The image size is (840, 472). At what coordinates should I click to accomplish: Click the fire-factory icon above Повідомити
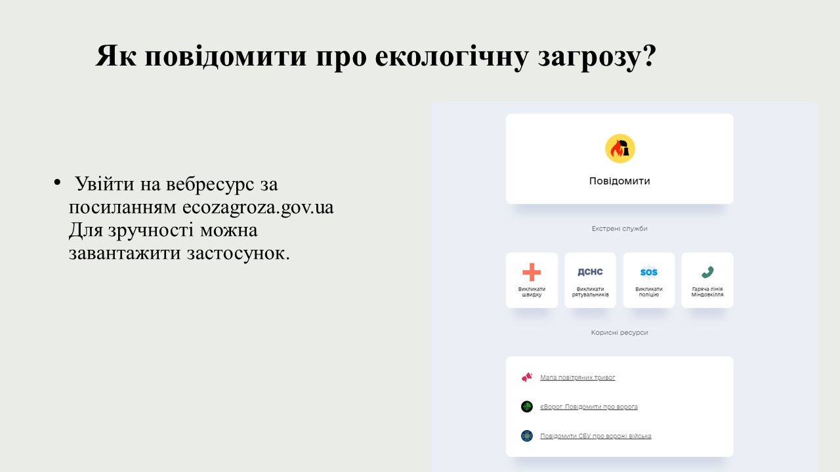point(619,149)
